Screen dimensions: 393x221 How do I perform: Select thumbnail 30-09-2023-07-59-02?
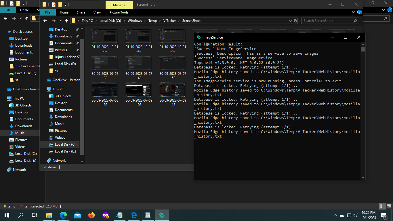pos(139,94)
